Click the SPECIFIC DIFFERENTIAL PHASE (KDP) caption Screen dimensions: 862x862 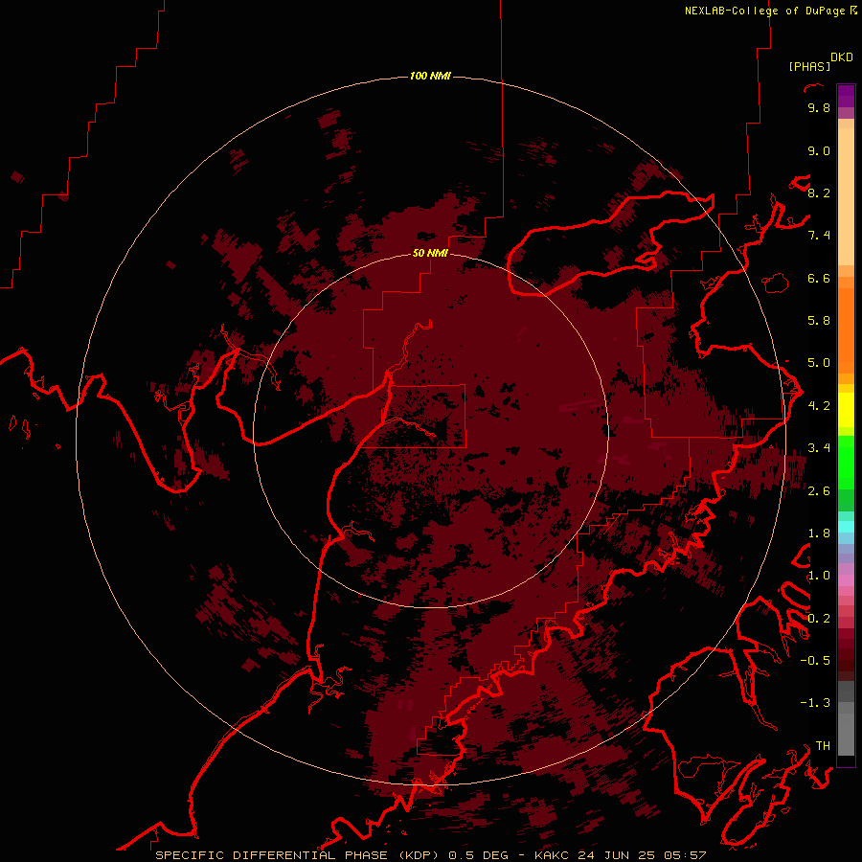point(299,855)
